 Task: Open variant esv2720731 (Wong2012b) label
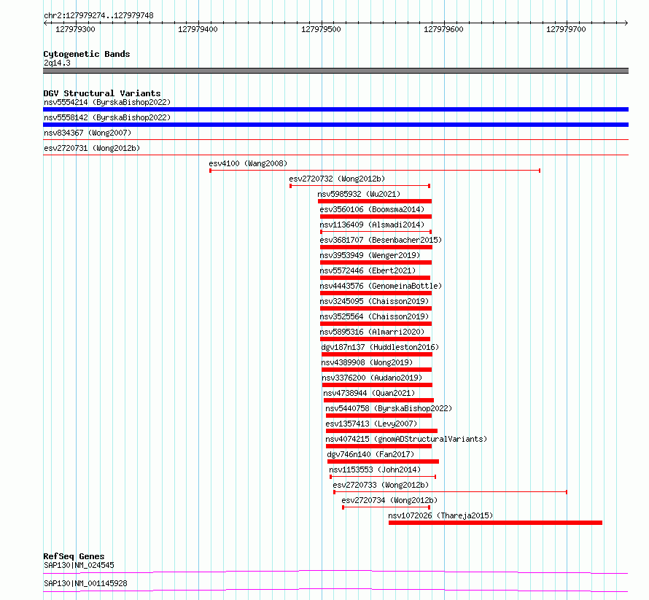[x=92, y=148]
